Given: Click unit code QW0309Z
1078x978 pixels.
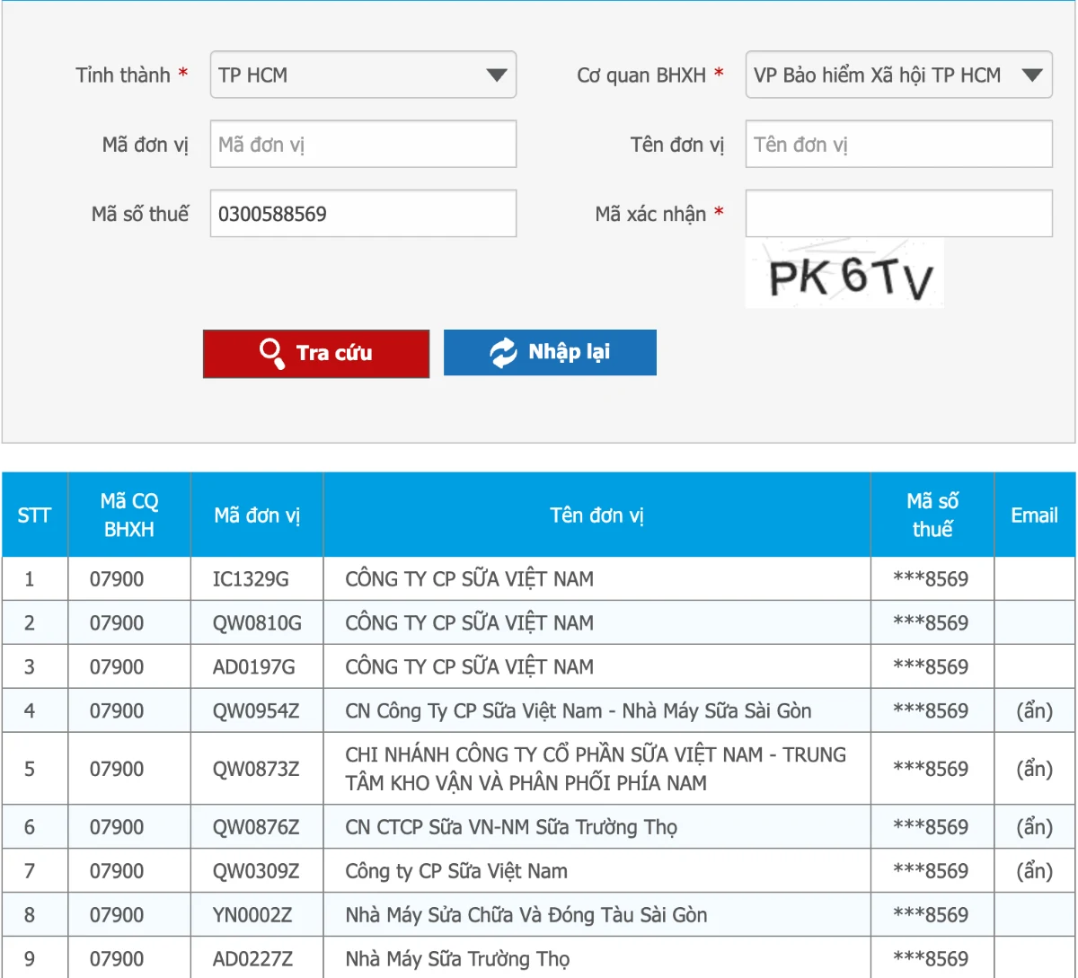Looking at the screenshot, I should tap(256, 871).
